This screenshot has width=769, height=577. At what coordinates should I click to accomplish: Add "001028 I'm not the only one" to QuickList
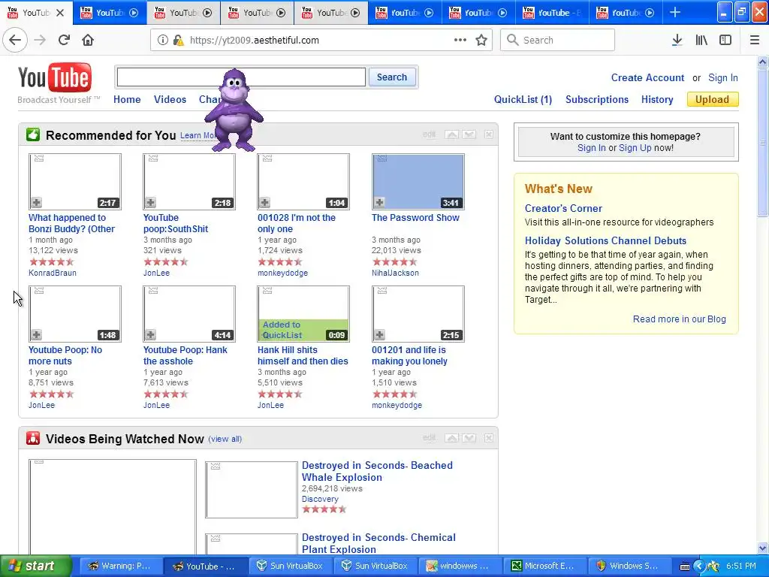pyautogui.click(x=265, y=203)
